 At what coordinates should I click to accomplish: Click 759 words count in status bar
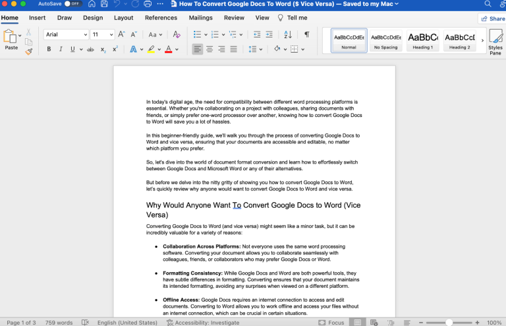tap(59, 323)
